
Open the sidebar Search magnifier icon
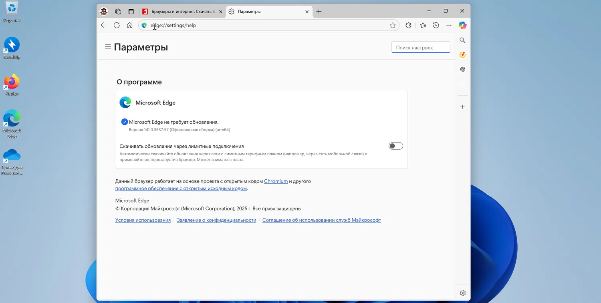(462, 40)
